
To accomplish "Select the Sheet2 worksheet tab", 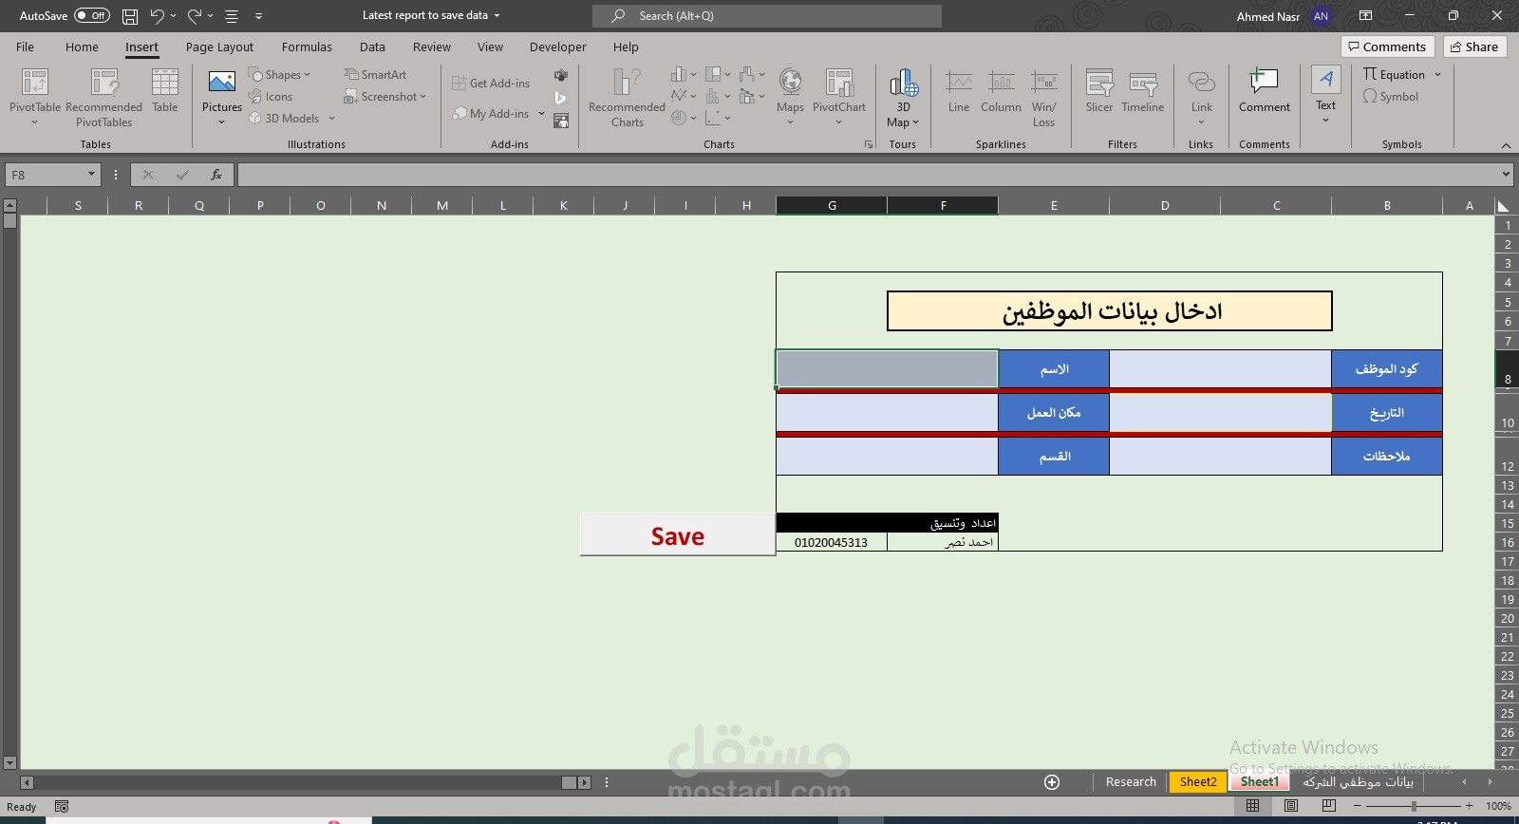I will [x=1198, y=782].
